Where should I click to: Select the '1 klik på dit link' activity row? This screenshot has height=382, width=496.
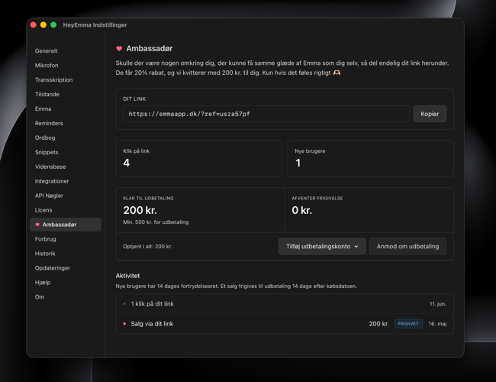[x=285, y=304]
